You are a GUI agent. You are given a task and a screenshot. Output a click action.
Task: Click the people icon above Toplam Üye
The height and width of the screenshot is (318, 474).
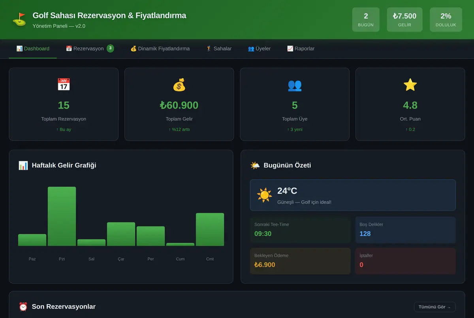295,85
